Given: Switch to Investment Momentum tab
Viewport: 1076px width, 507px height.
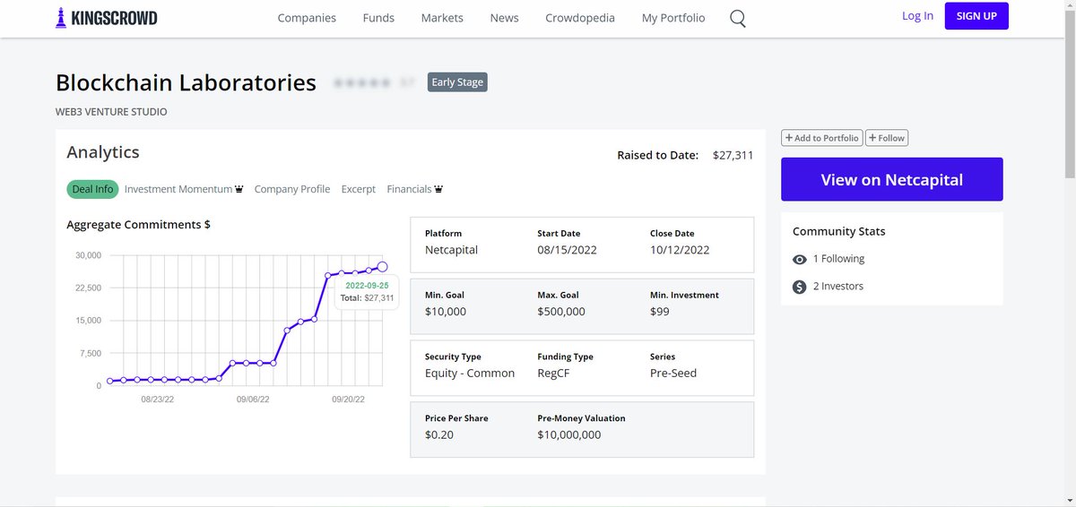Looking at the screenshot, I should (x=185, y=189).
